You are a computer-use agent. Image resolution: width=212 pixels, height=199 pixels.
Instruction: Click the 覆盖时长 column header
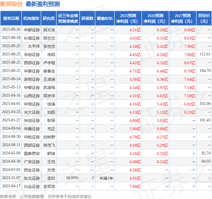pyautogui.click(x=104, y=18)
